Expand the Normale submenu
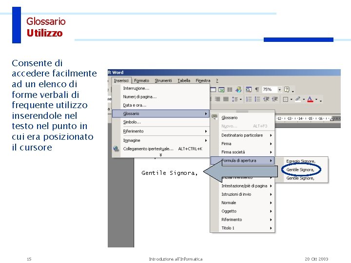Screen dimensions: 351x263 coord(242,203)
